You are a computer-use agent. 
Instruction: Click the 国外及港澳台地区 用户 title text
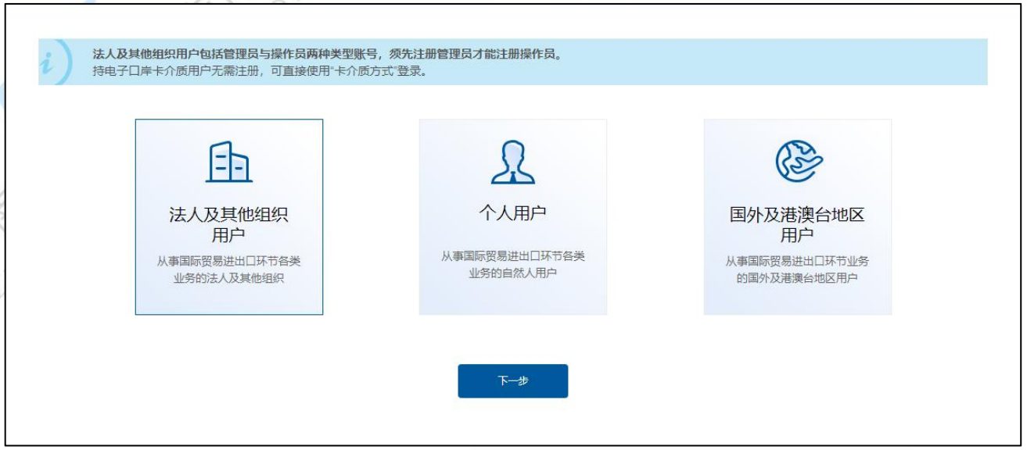pyautogui.click(x=797, y=225)
